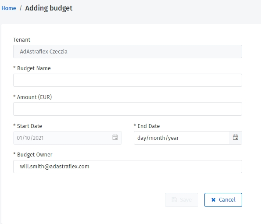
Task: Click the End Date day/month/year field
Action: pos(182,138)
